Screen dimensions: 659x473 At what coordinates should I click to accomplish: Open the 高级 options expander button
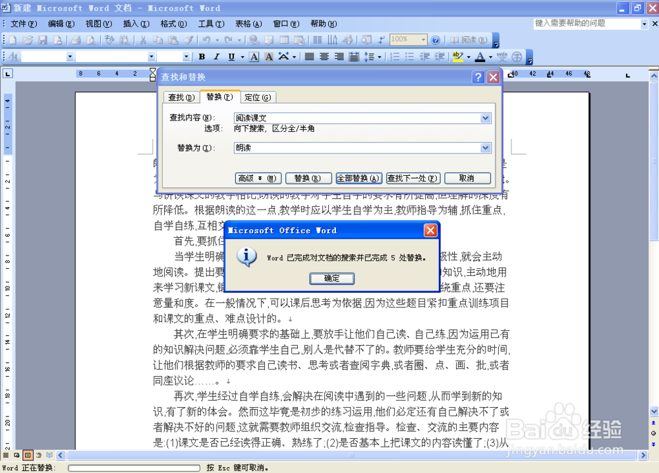coord(258,178)
